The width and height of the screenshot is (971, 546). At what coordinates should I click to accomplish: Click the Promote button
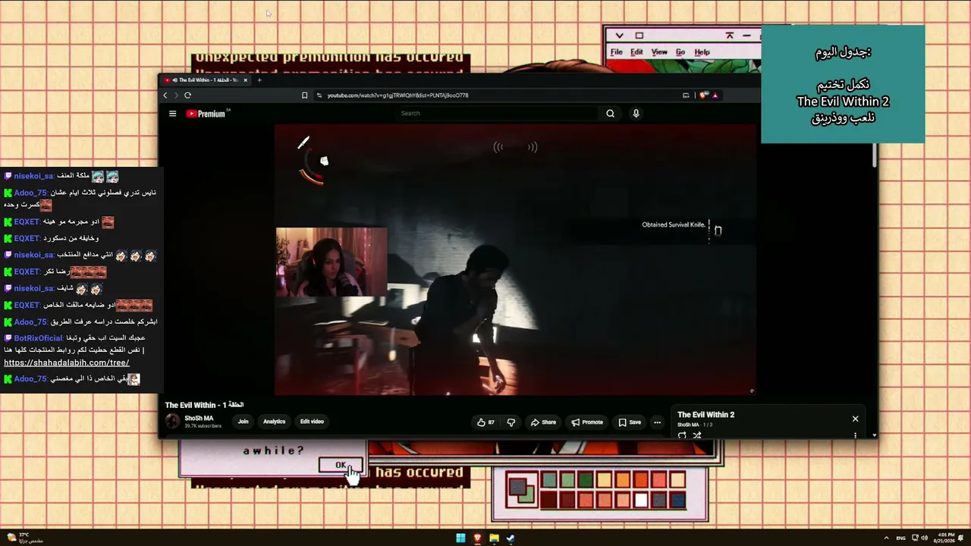pos(587,422)
